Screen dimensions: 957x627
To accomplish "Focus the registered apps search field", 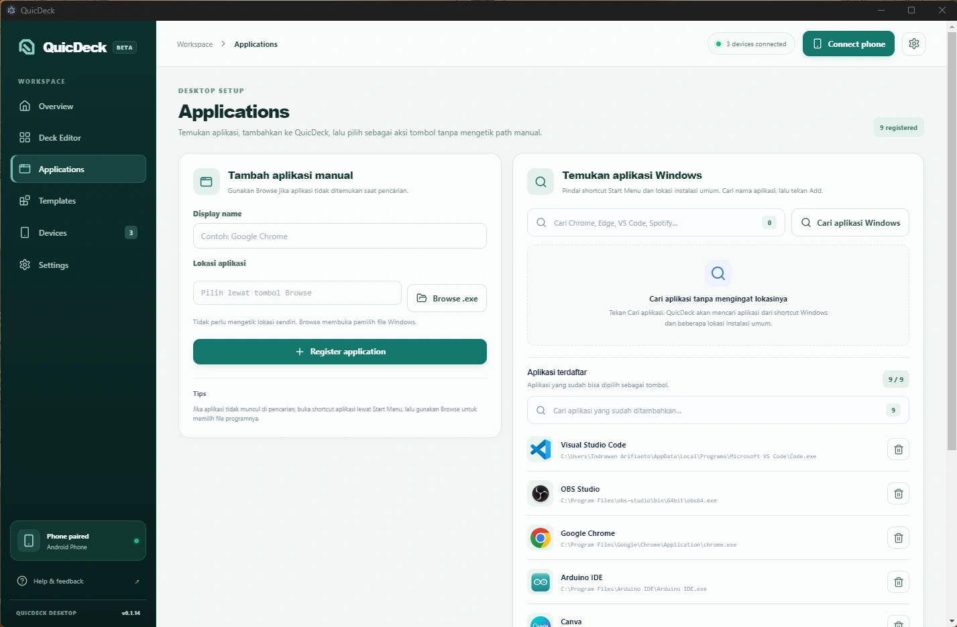I will pyautogui.click(x=718, y=410).
